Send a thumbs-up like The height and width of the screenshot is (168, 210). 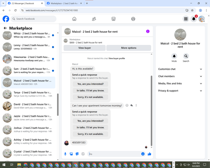point(150,154)
